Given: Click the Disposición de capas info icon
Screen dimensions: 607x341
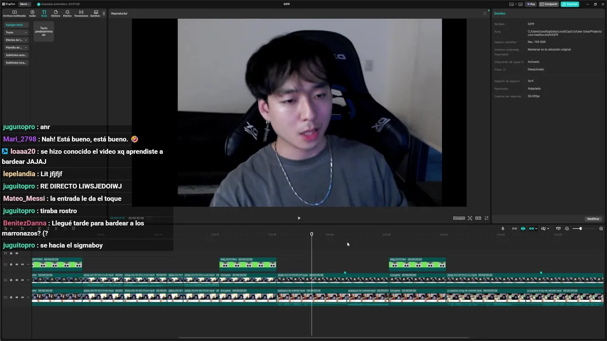Looking at the screenshot, I should (x=522, y=62).
